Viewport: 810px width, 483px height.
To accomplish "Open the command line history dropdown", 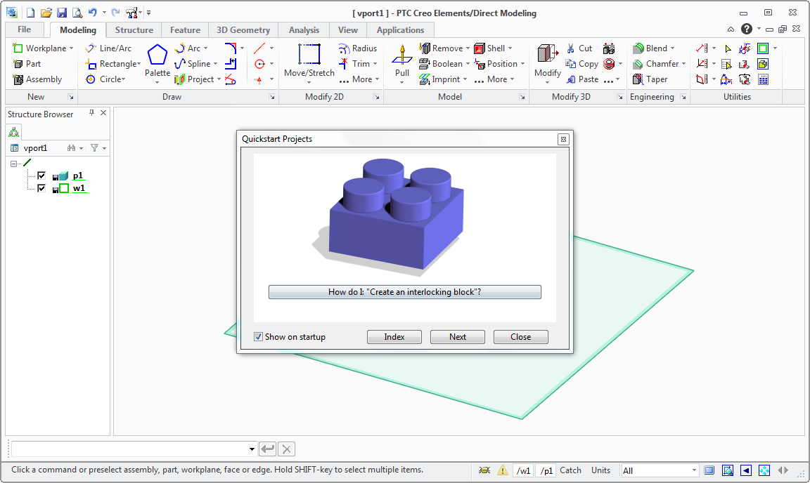I will pos(252,449).
